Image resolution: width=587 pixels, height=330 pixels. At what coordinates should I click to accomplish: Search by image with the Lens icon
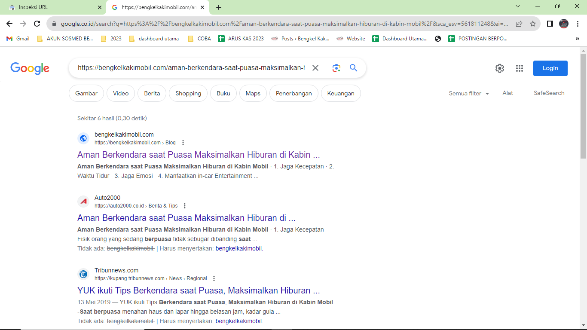point(336,68)
